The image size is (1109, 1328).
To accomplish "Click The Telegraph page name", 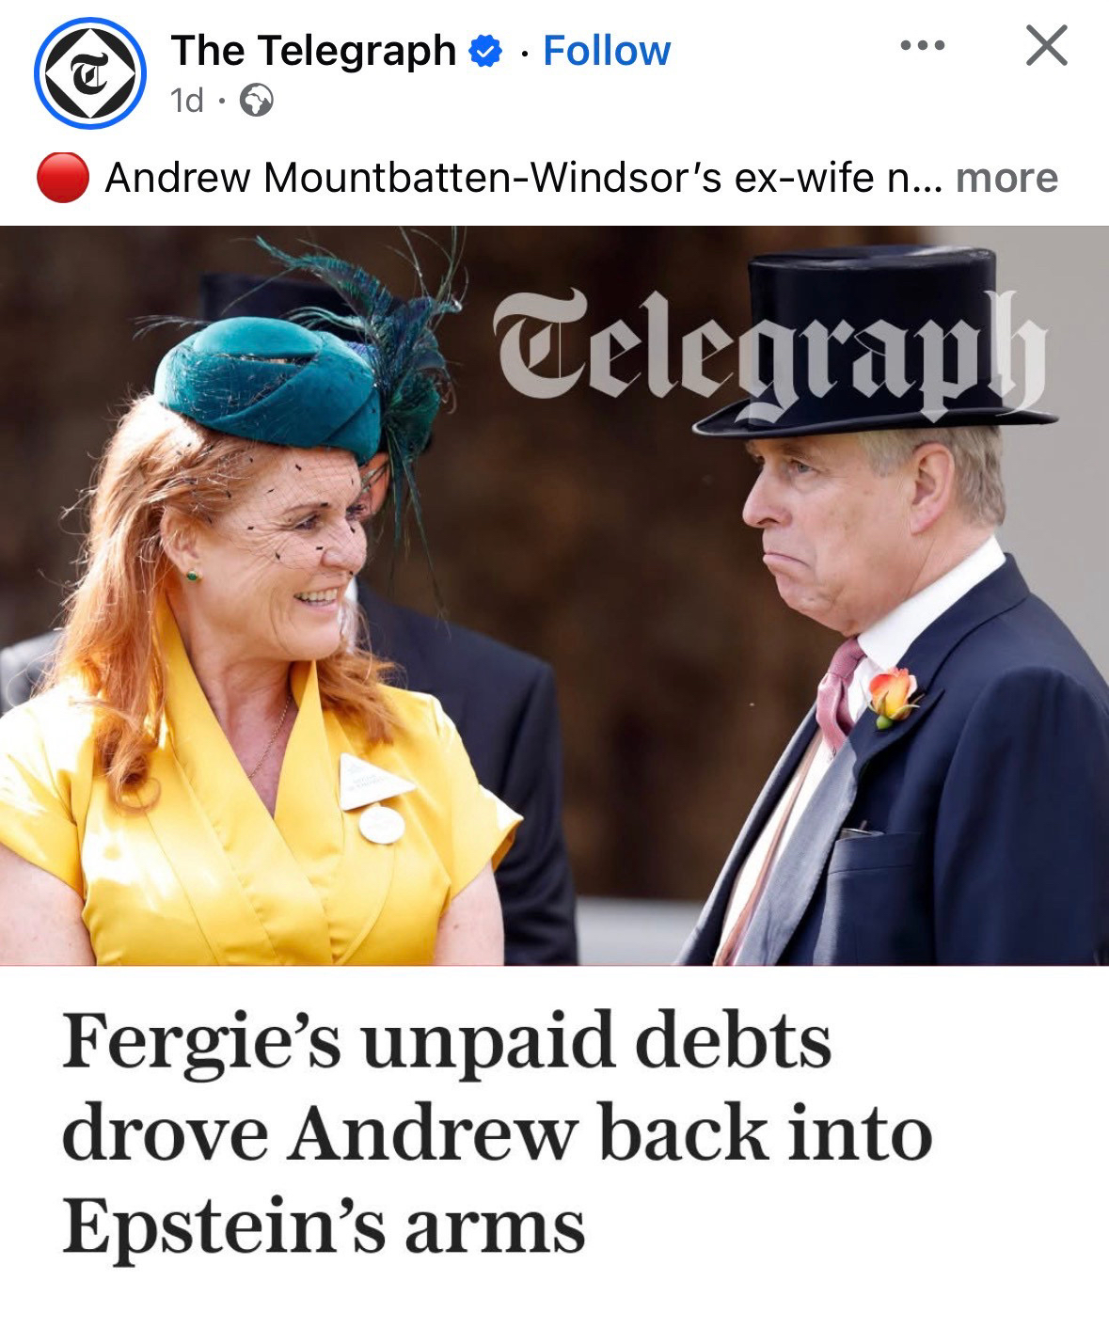I will 313,51.
